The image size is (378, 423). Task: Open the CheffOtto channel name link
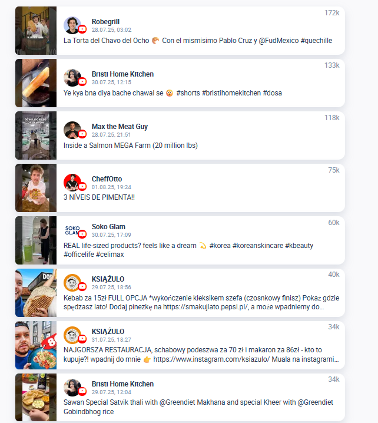107,179
